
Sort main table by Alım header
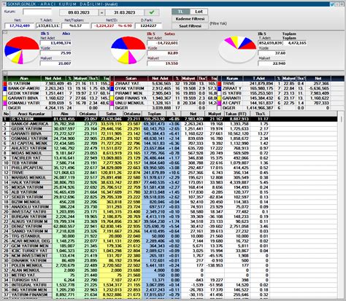[x=64, y=114]
